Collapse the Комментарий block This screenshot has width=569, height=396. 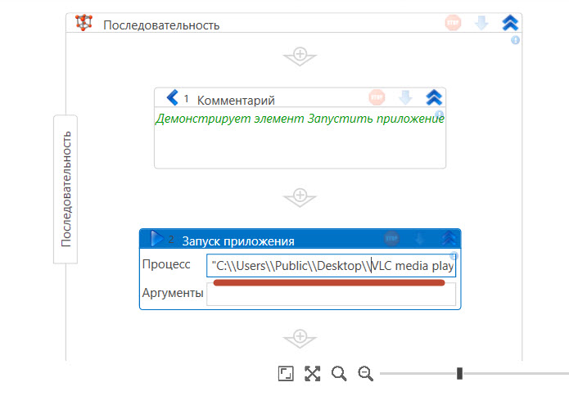(x=434, y=98)
